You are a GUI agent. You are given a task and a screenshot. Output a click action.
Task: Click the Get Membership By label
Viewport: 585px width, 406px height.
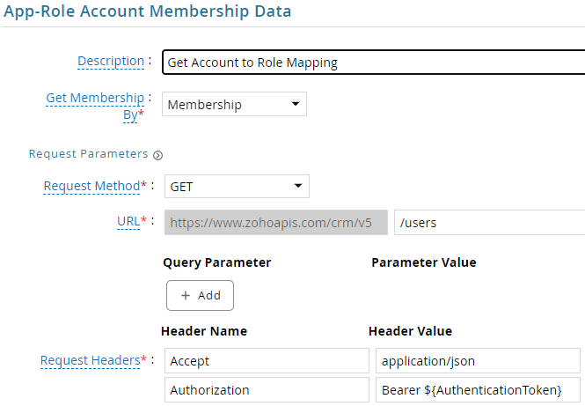pyautogui.click(x=95, y=106)
